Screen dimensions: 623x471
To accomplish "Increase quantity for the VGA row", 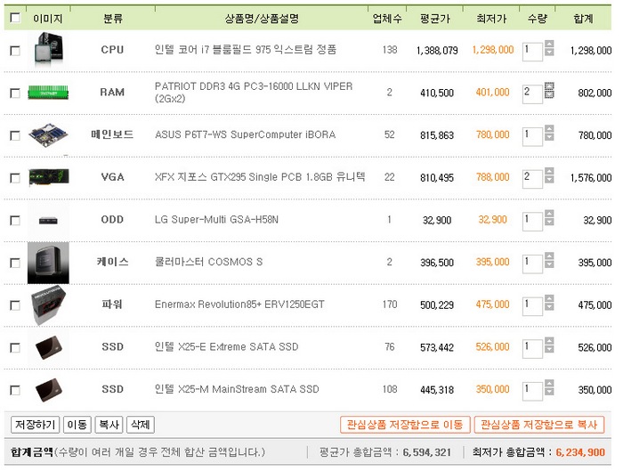I will click(x=549, y=171).
